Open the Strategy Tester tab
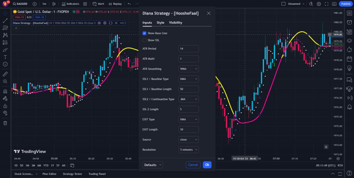The image size is (354, 178). click(x=73, y=174)
